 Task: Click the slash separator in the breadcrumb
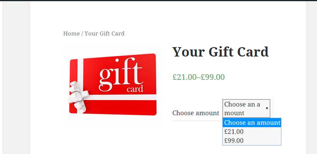point(82,33)
